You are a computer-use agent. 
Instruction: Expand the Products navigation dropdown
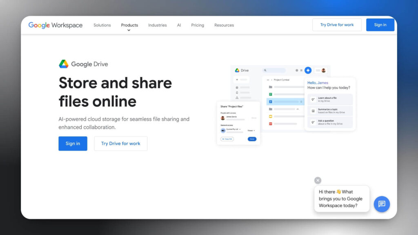click(x=129, y=25)
